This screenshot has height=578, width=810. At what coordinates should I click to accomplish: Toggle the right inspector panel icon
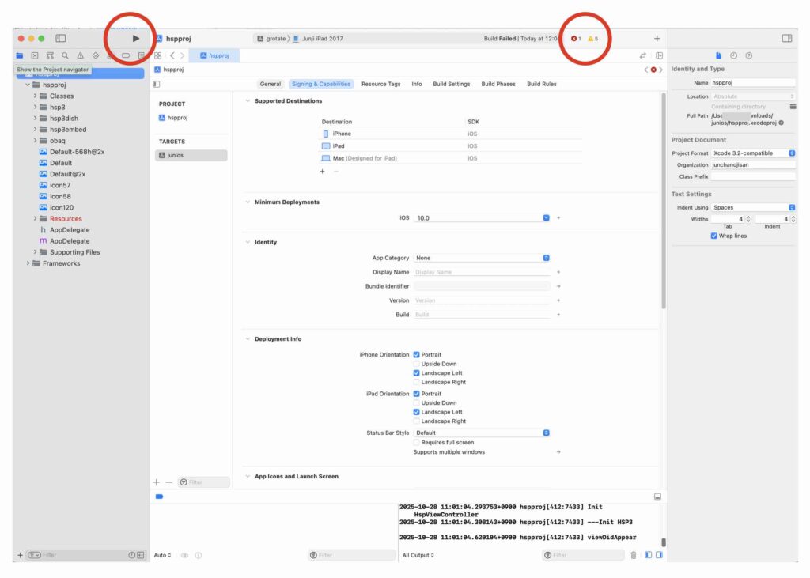(x=786, y=38)
